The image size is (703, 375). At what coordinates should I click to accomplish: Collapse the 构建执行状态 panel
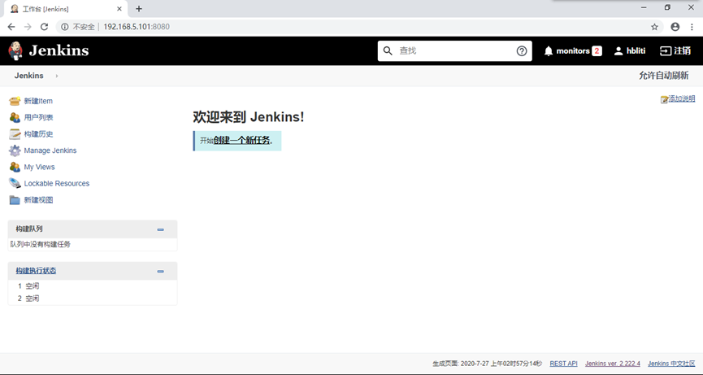(x=160, y=272)
